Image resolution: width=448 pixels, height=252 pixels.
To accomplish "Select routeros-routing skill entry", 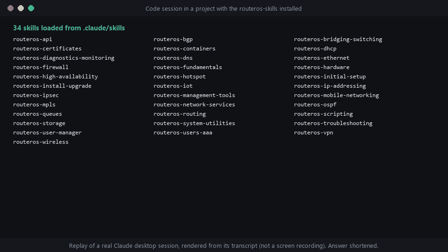I will pyautogui.click(x=180, y=114).
